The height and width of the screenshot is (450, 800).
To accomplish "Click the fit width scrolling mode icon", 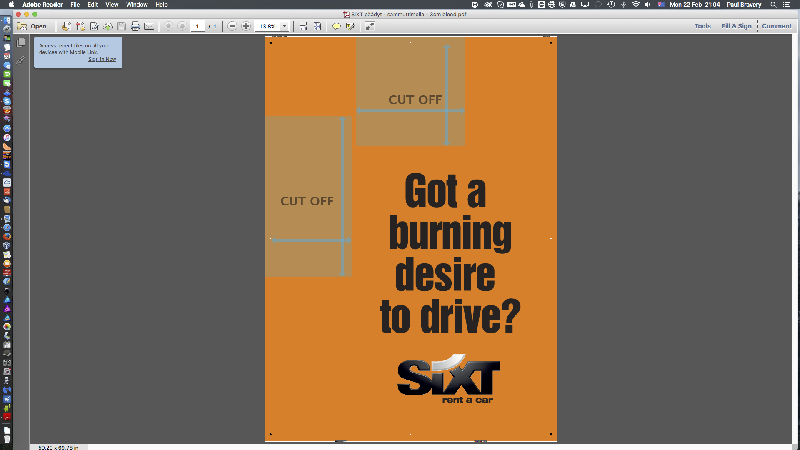I will pyautogui.click(x=303, y=26).
